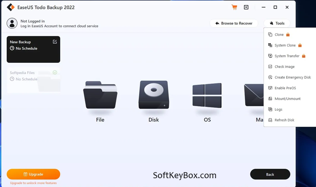Choose Check Image from Tools menu
This screenshot has width=316, height=187.
tap(290, 67)
